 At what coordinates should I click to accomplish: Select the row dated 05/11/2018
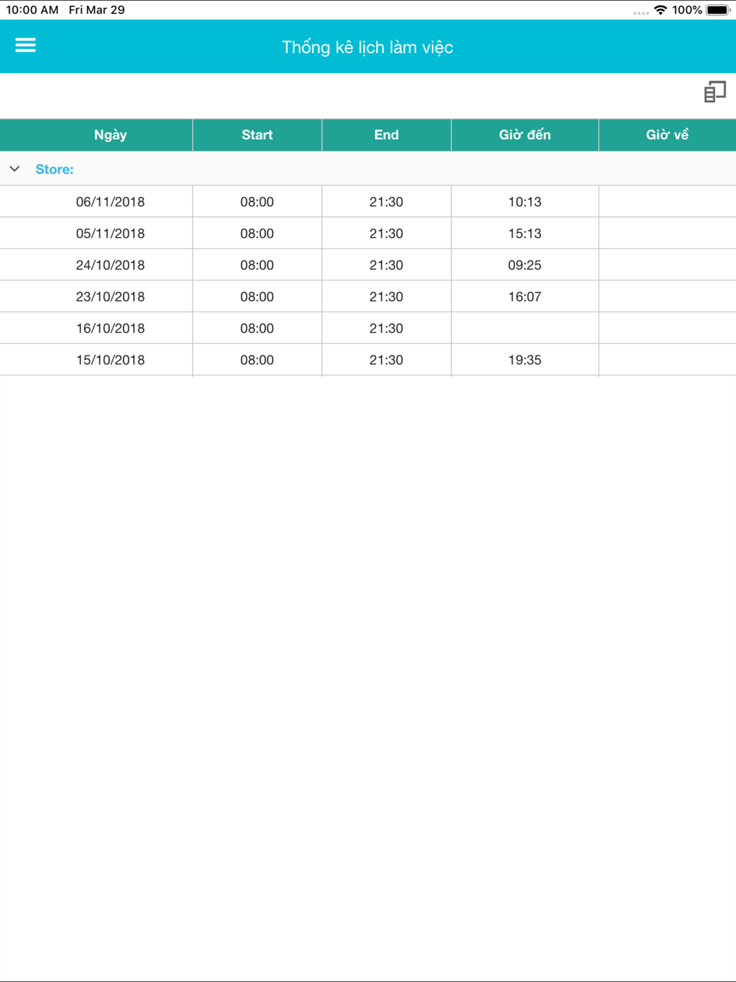[110, 233]
